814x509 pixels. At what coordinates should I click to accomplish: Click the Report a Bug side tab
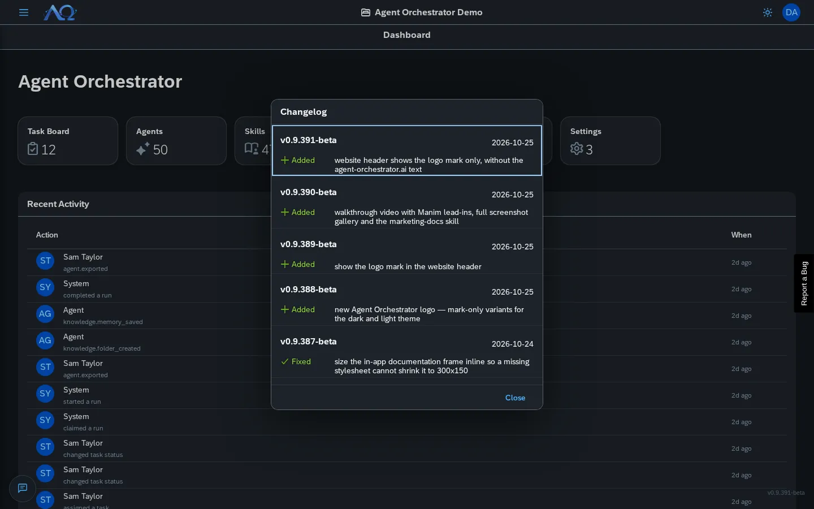coord(804,283)
